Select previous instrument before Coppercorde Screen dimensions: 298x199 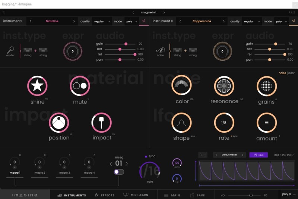(x=180, y=21)
